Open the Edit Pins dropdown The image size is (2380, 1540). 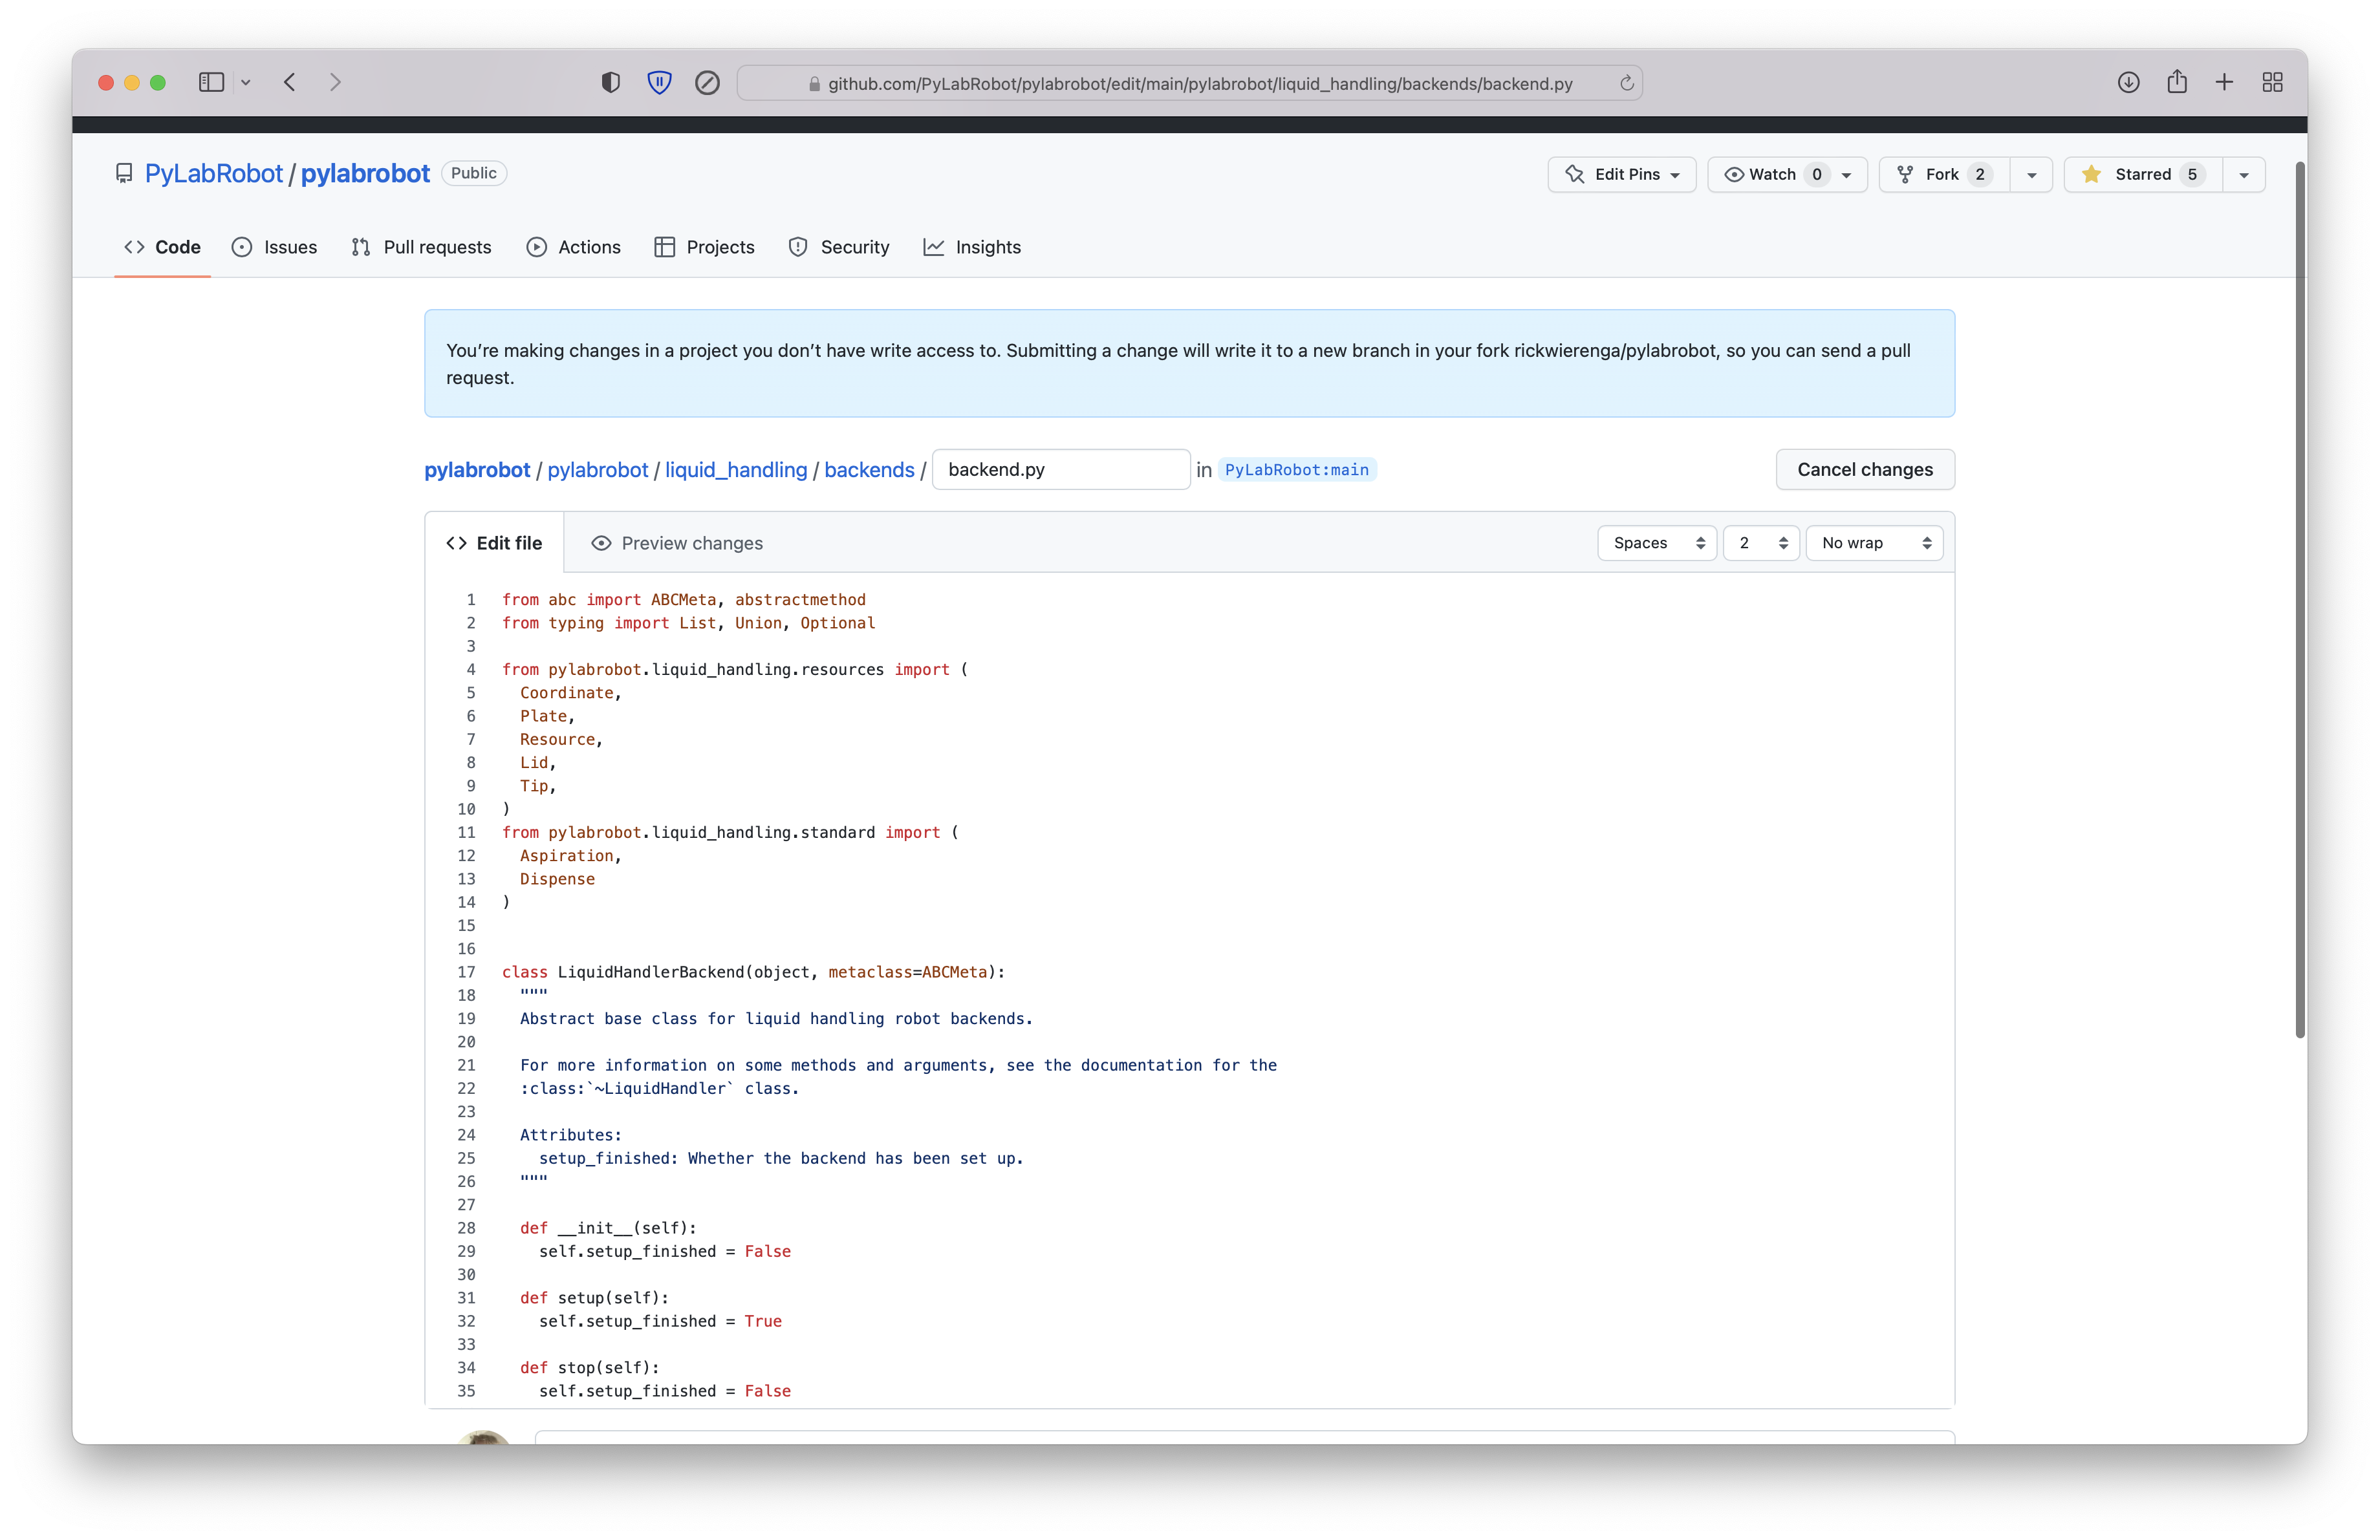(1621, 174)
